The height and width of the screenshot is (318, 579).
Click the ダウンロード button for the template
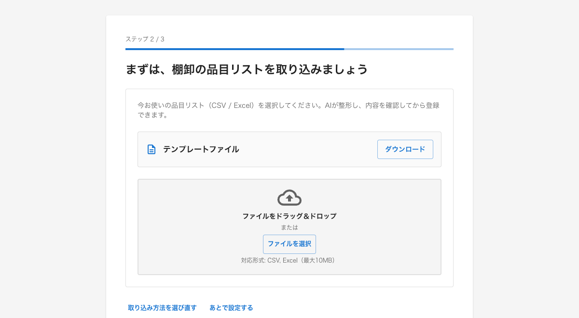coord(405,149)
